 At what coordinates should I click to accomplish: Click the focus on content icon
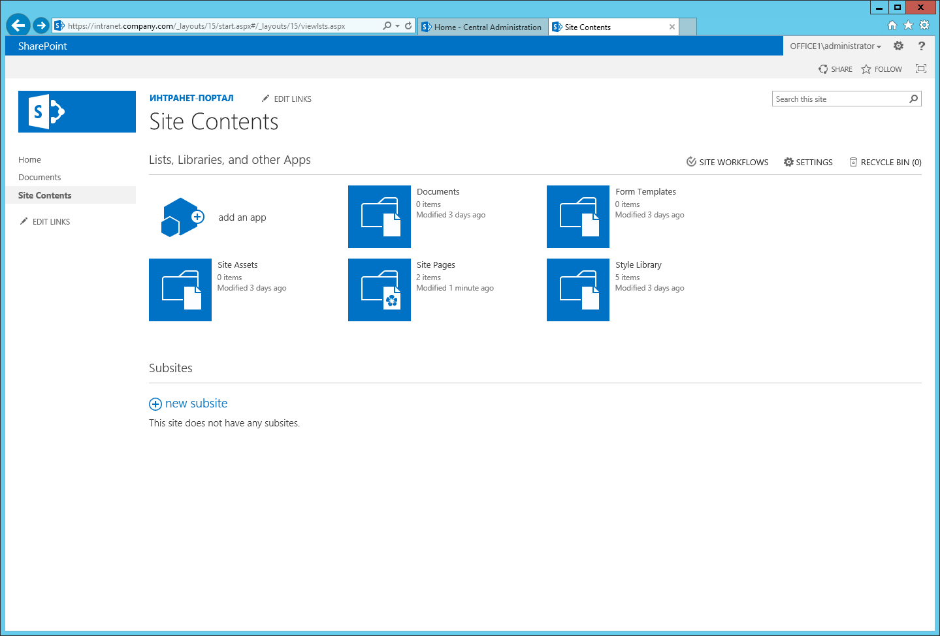(x=921, y=69)
